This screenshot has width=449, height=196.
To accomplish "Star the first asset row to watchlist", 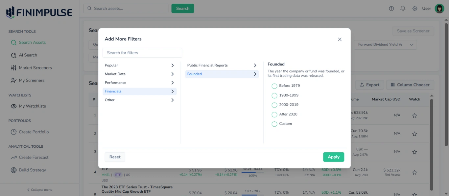I will (414, 115).
